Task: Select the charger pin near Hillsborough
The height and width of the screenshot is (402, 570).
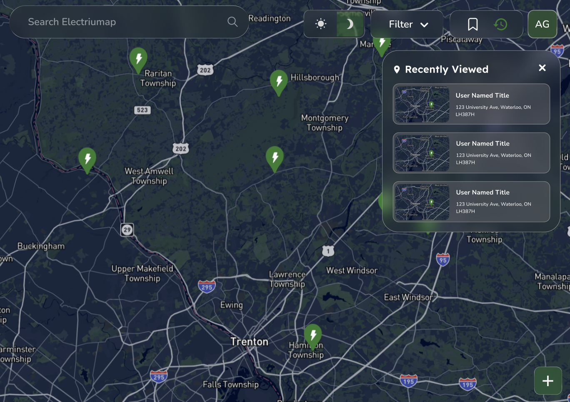Action: 279,83
